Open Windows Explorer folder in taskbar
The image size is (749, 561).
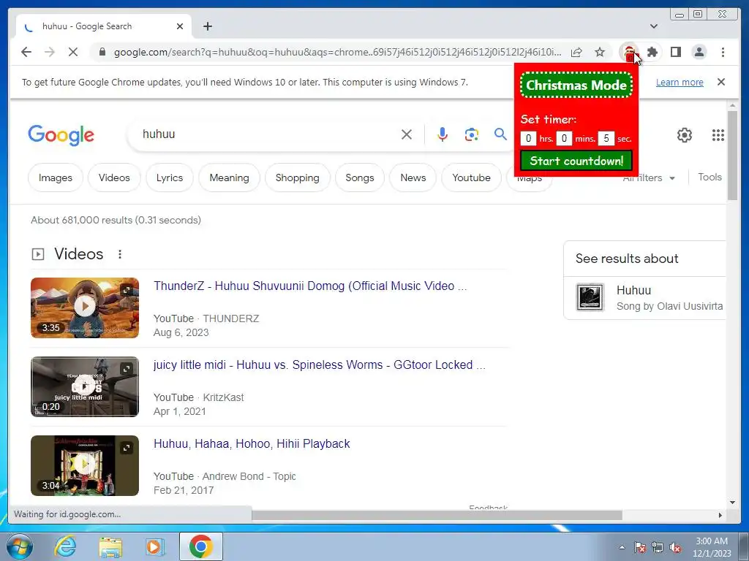click(x=110, y=546)
